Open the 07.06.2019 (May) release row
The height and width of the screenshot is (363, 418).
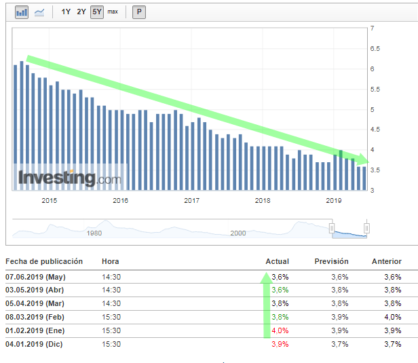tap(35, 277)
